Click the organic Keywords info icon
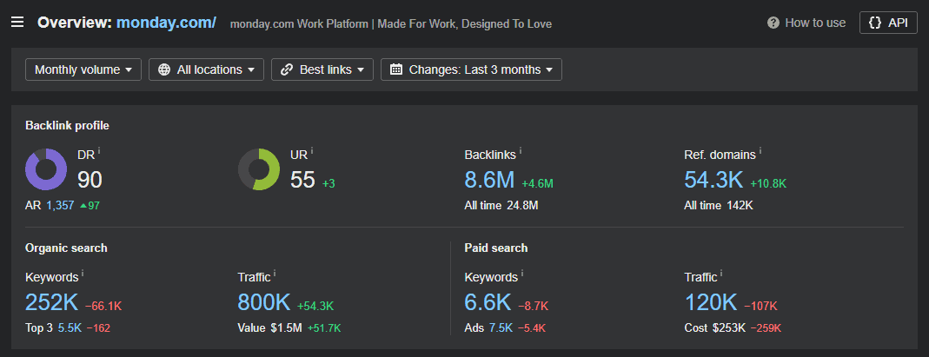The height and width of the screenshot is (357, 929). click(83, 274)
